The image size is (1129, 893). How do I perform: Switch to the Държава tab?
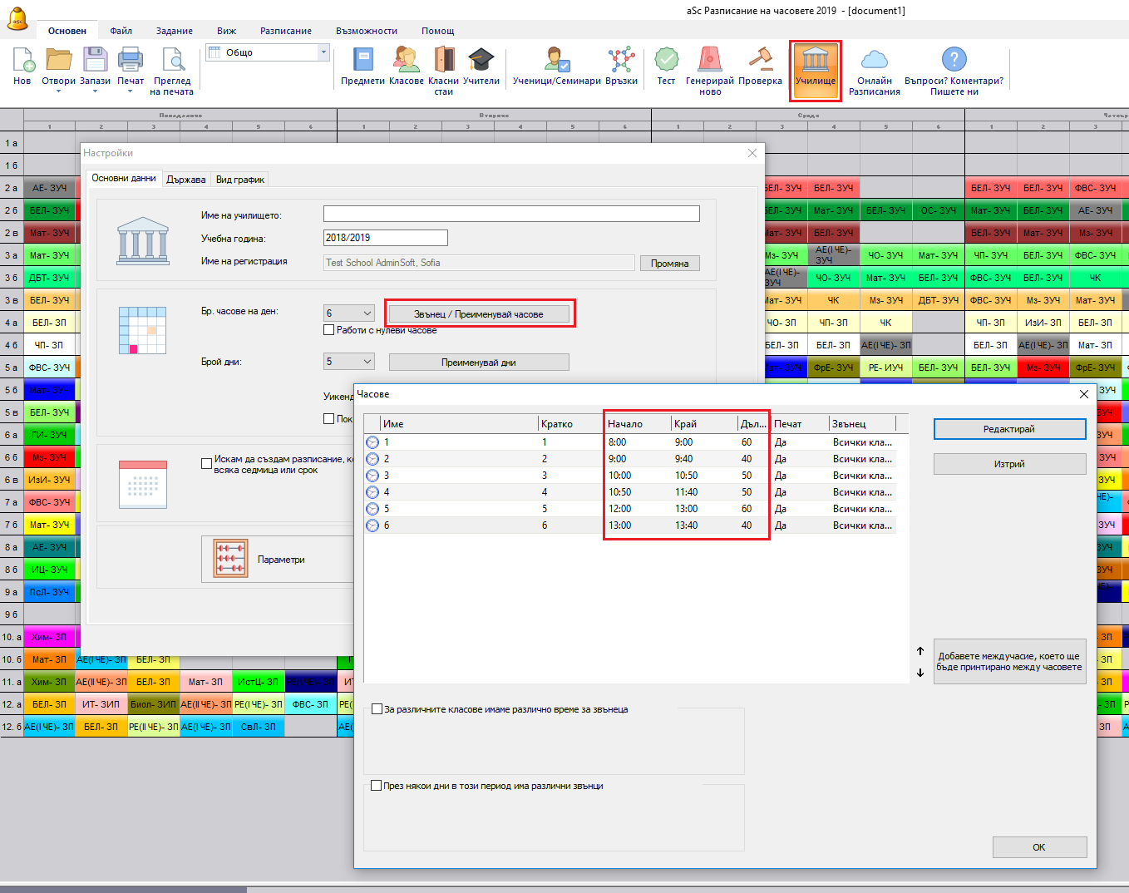[185, 180]
